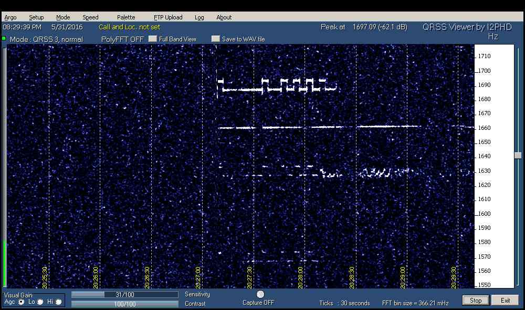525x310 pixels.
Task: Click the 1660 Hz scale label
Action: 484,128
